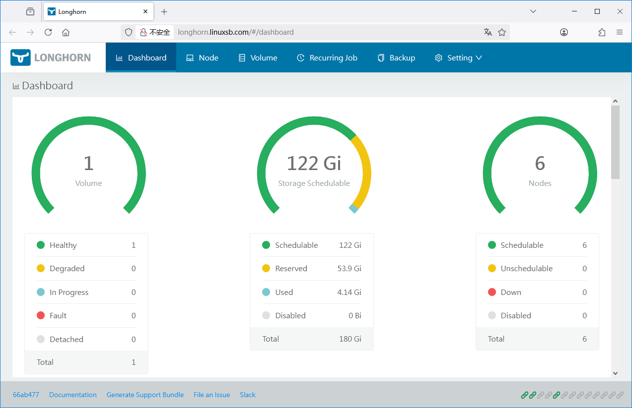Click the first green link status icon
The height and width of the screenshot is (408, 632).
click(524, 395)
